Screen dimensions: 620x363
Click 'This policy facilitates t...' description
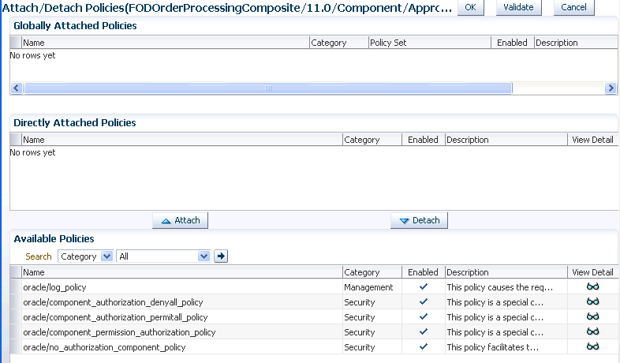(493, 347)
